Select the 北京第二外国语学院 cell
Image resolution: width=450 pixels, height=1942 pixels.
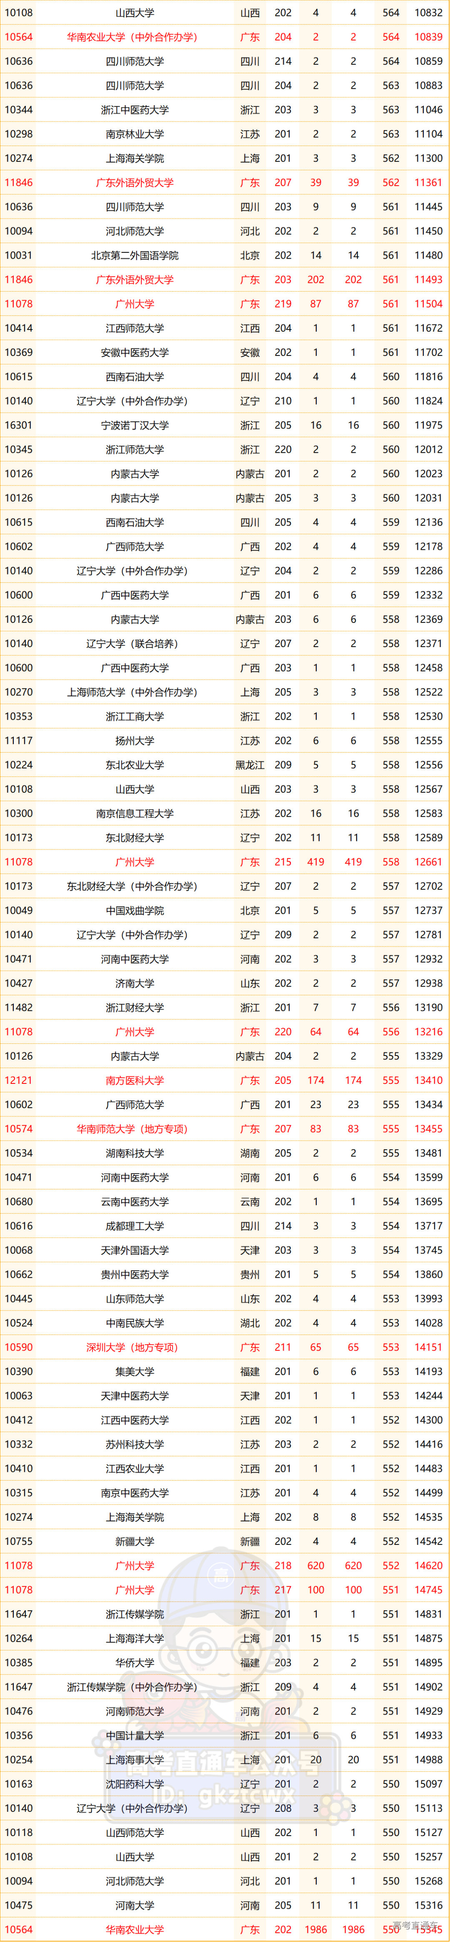coord(135,256)
